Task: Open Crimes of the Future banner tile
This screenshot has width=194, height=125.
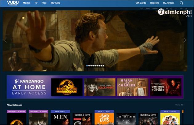Action: click(x=166, y=87)
